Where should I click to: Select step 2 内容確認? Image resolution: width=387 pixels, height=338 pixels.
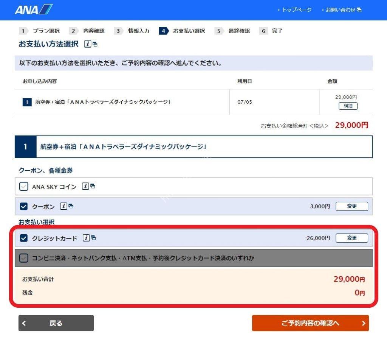click(87, 31)
